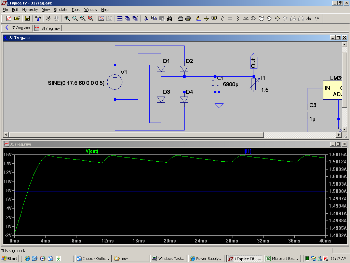Click the Out net label flag

(254, 61)
